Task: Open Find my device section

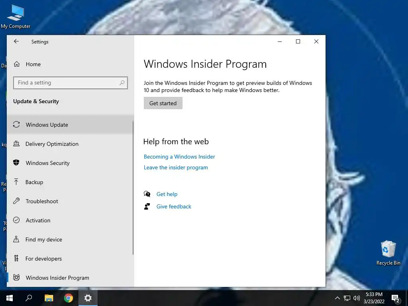Action: tap(70, 239)
